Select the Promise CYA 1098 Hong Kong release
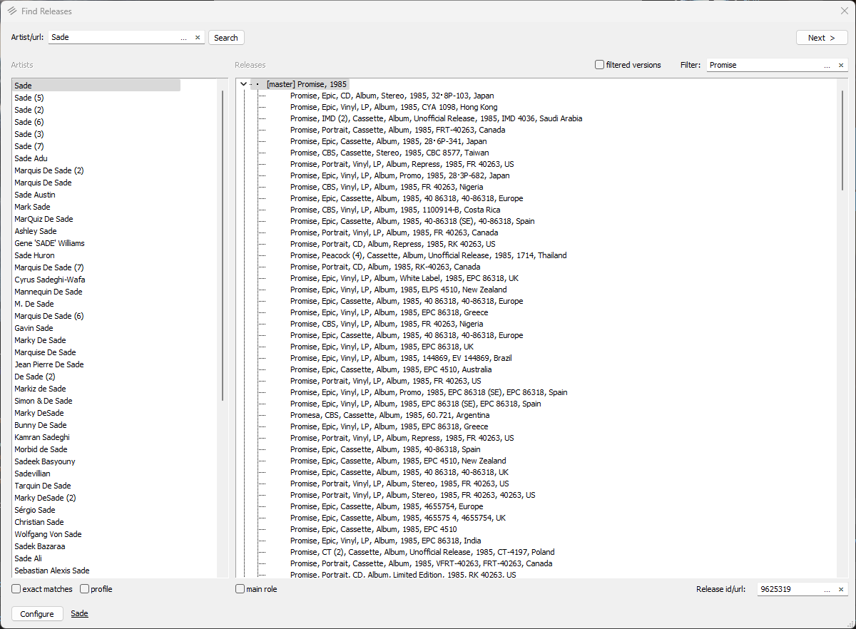The width and height of the screenshot is (856, 629). coord(394,107)
